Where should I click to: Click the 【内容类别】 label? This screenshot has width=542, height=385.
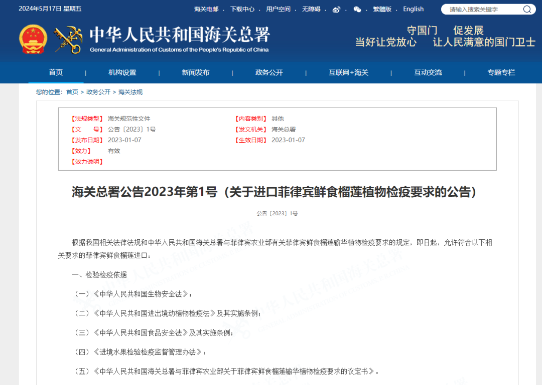coord(250,119)
